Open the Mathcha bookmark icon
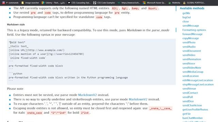This screenshot has width=218, height=122. [x=170, y=3]
